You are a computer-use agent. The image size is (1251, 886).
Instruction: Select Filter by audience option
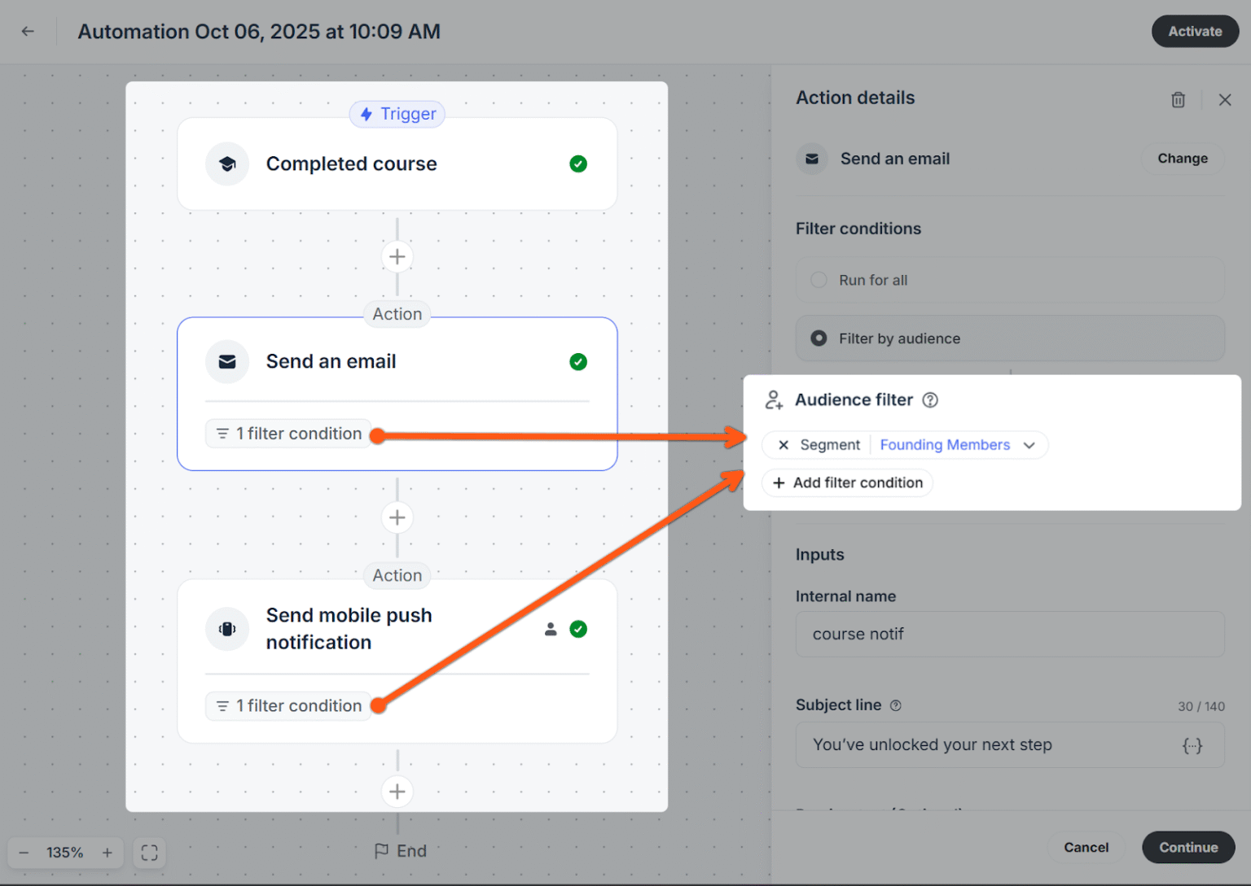[1010, 338]
